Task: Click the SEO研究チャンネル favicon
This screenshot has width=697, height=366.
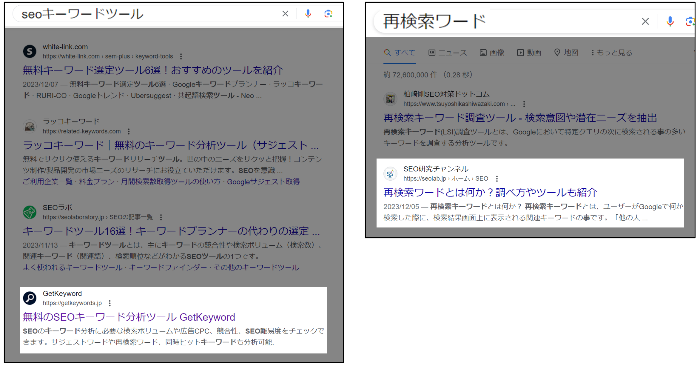Action: coord(390,174)
